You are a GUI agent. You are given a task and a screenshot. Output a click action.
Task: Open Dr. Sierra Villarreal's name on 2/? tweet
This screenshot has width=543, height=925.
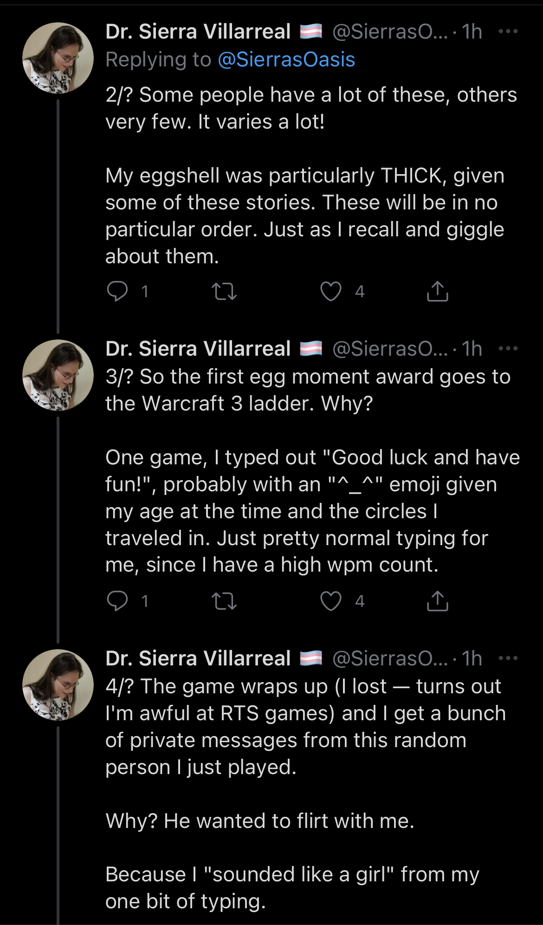tap(198, 32)
